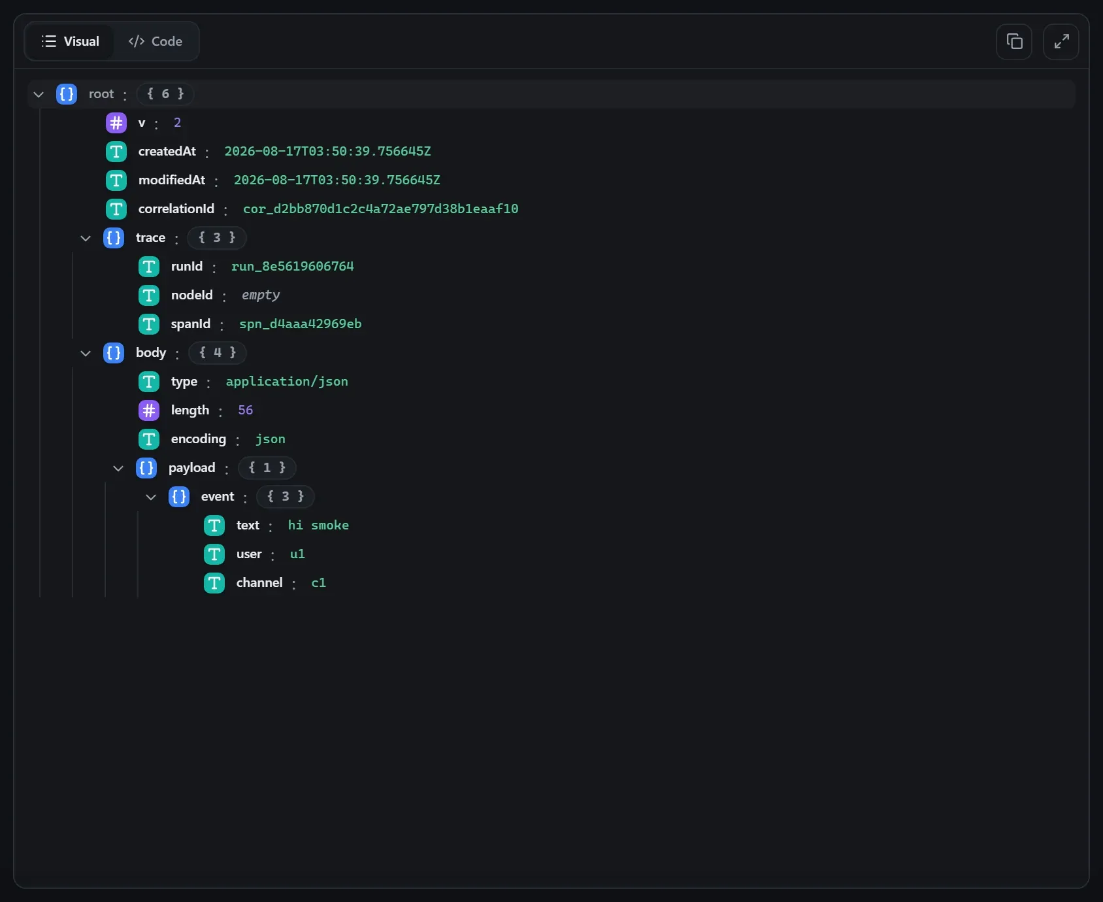1103x902 pixels.
Task: Click the root key label
Action: (x=101, y=94)
